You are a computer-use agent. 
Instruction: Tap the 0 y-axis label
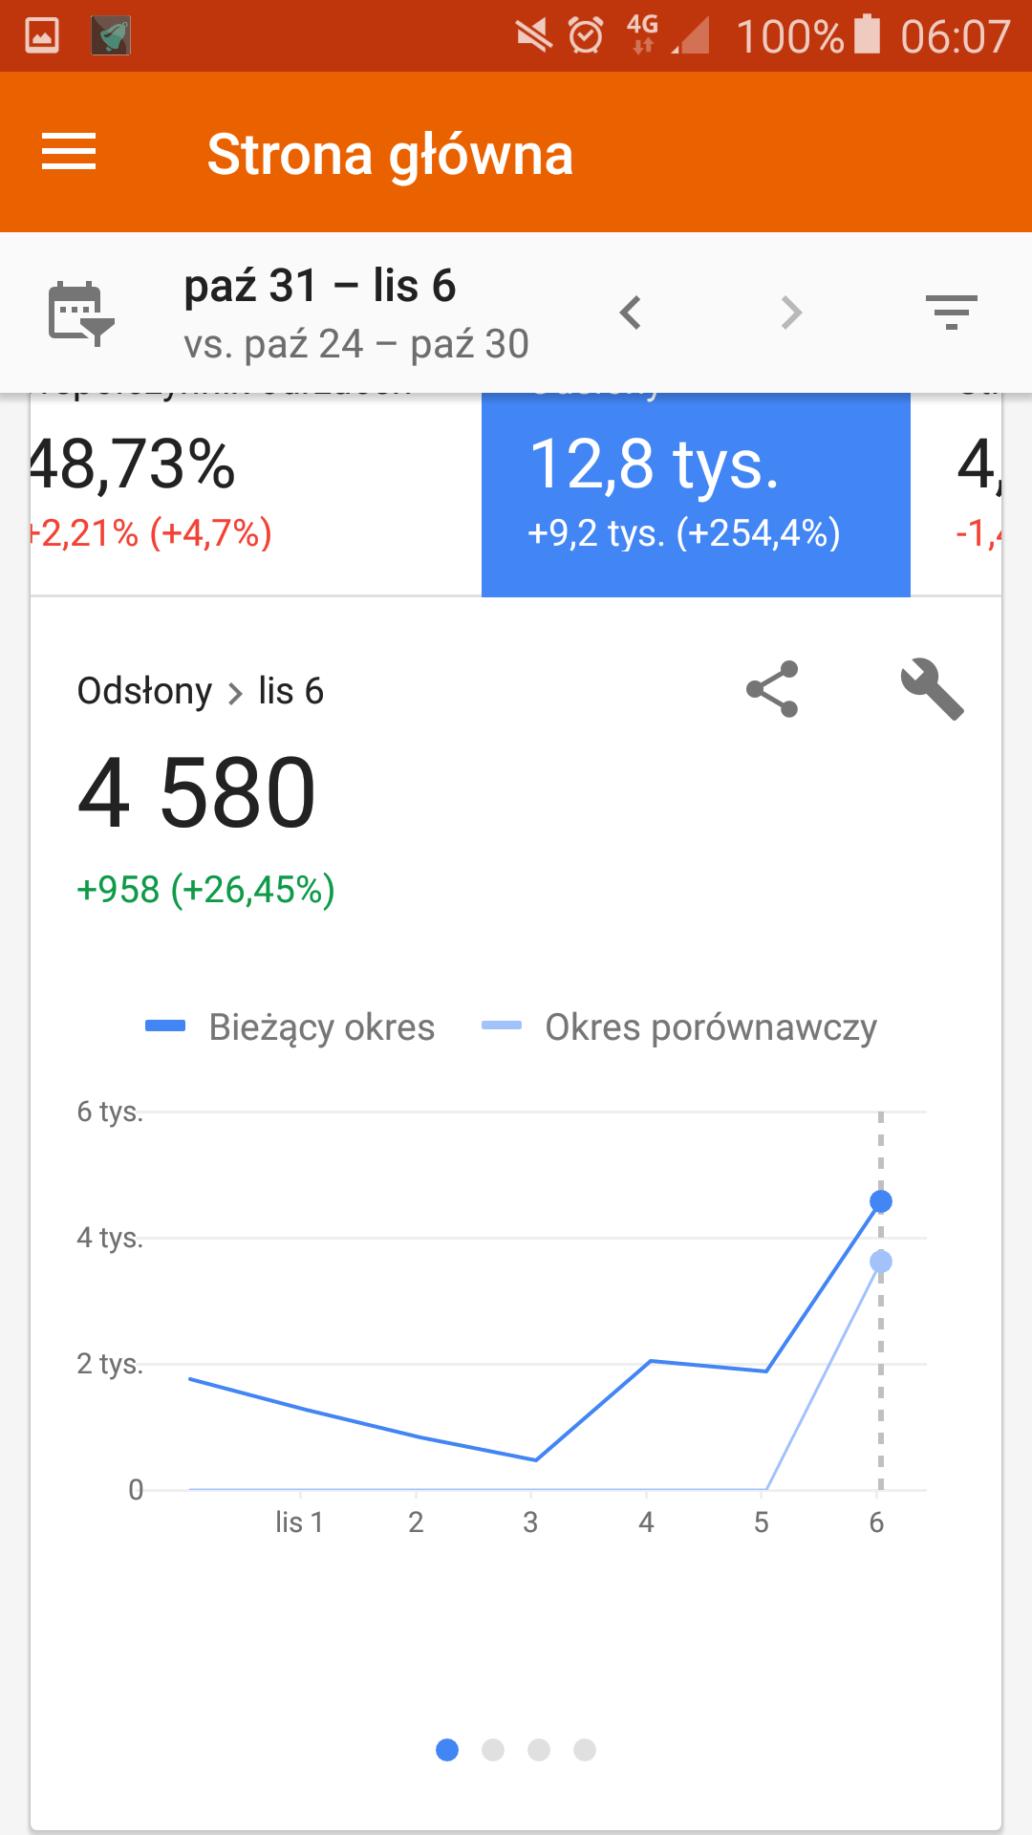tap(136, 1489)
